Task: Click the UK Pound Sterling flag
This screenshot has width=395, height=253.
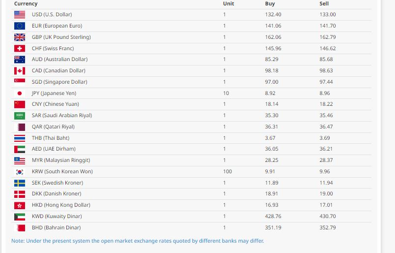Action: point(20,37)
